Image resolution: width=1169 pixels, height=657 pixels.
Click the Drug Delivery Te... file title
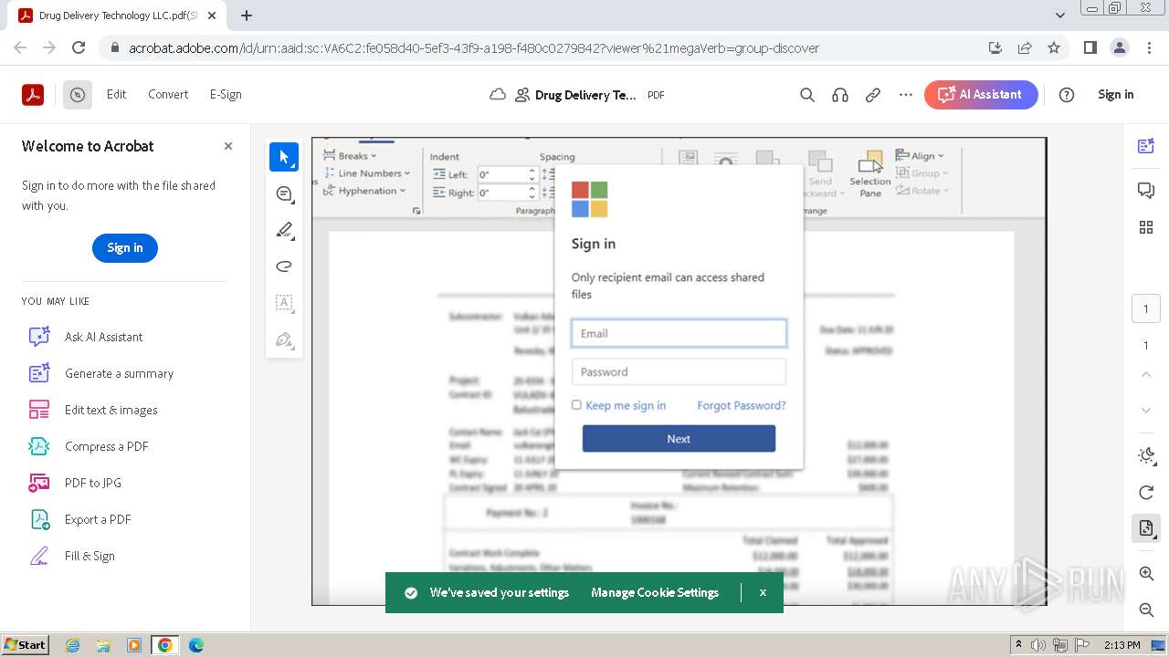tap(585, 95)
